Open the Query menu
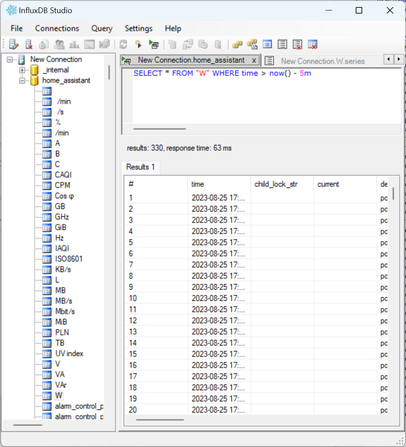The width and height of the screenshot is (406, 447). coord(101,28)
